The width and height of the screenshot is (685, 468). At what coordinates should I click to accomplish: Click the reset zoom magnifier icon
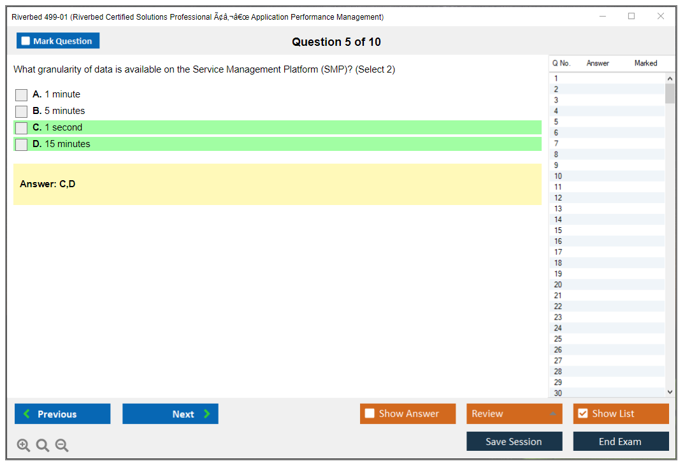43,445
